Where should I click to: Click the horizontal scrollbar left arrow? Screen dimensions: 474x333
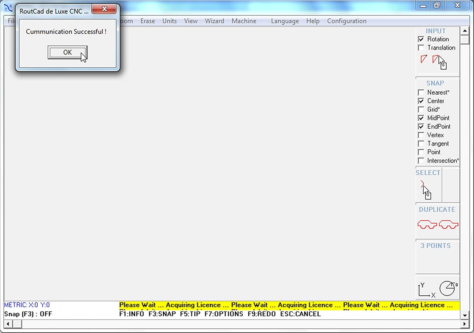point(8,324)
